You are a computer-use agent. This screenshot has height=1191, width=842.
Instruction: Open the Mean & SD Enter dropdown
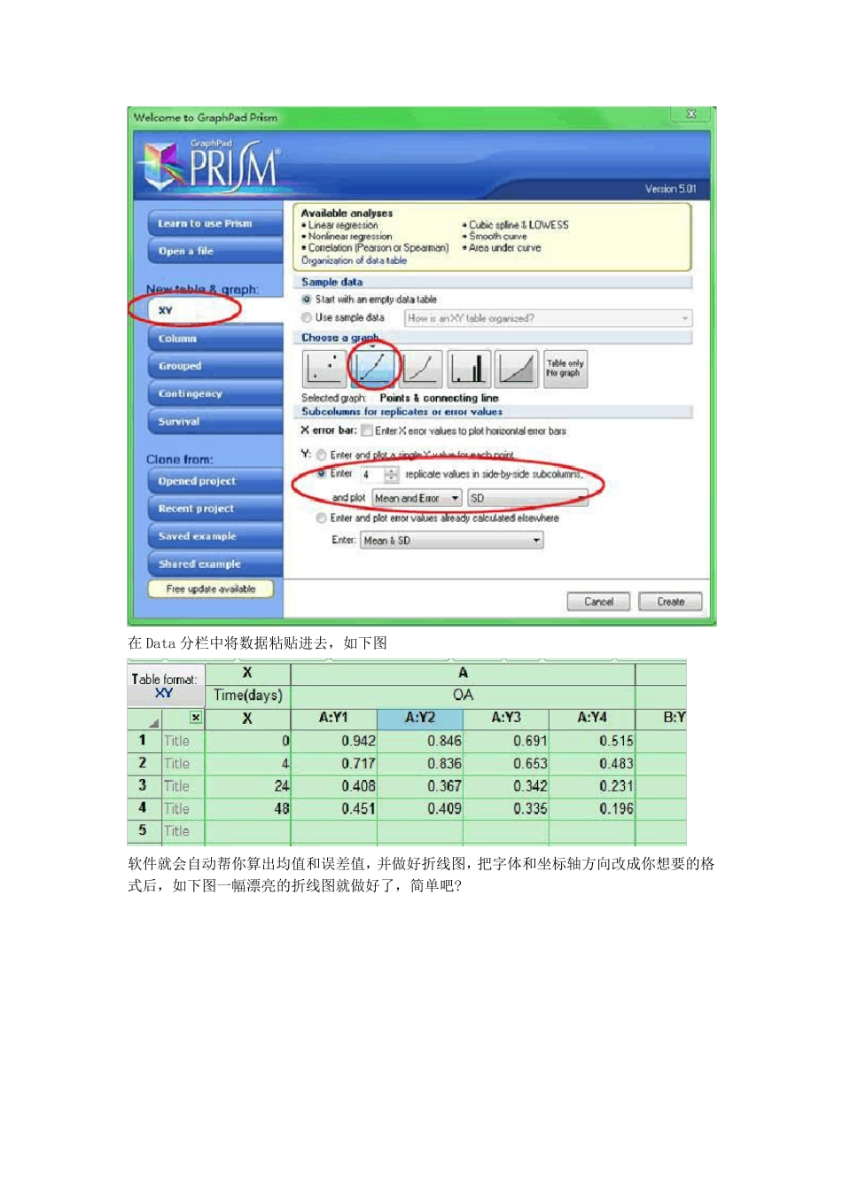pos(452,541)
